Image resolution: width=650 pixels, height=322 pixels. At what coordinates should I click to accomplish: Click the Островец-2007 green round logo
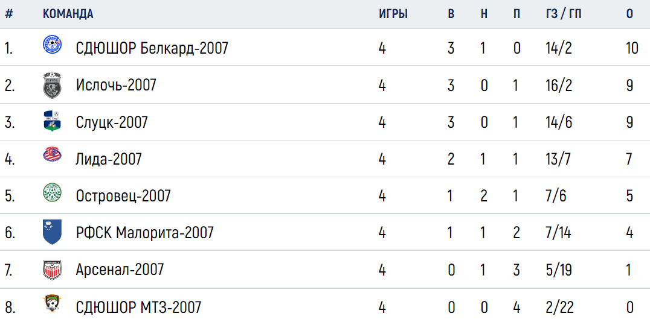point(53,192)
